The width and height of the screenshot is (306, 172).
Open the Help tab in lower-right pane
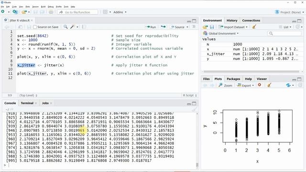coord(248,79)
